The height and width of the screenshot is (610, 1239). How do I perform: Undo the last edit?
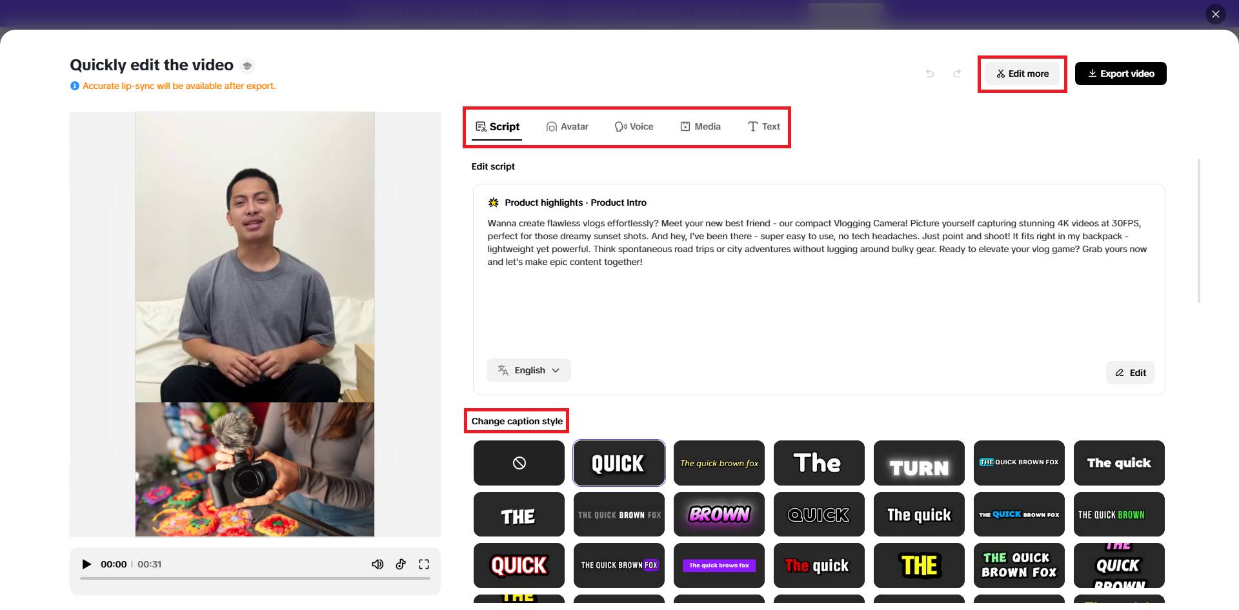coord(930,74)
